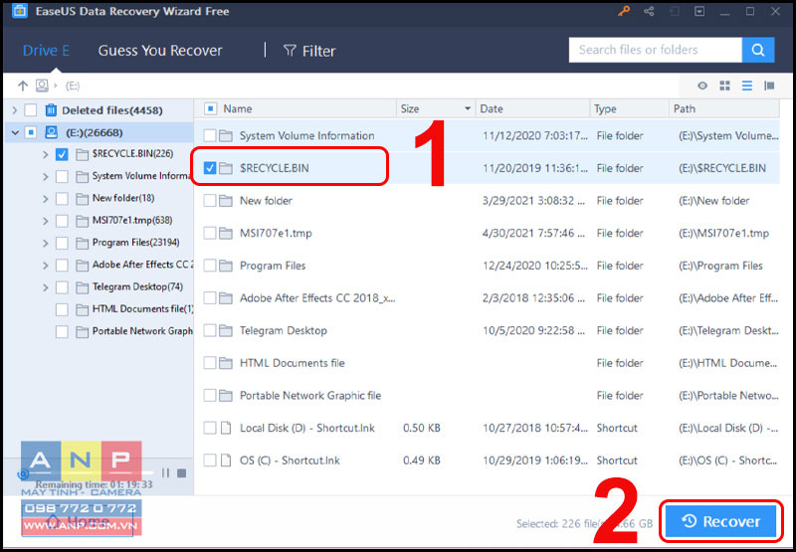Click the orange key activation icon
The image size is (796, 552).
[624, 11]
